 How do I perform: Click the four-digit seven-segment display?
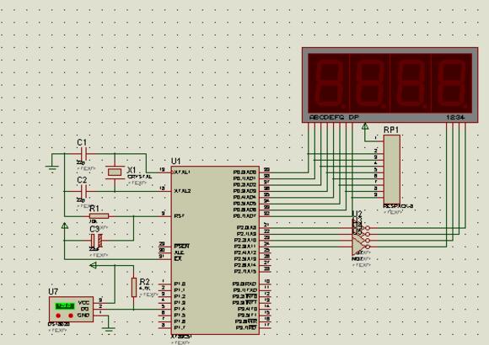tap(390, 85)
